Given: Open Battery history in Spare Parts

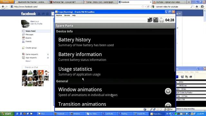Looking at the screenshot, I should [x=115, y=42].
